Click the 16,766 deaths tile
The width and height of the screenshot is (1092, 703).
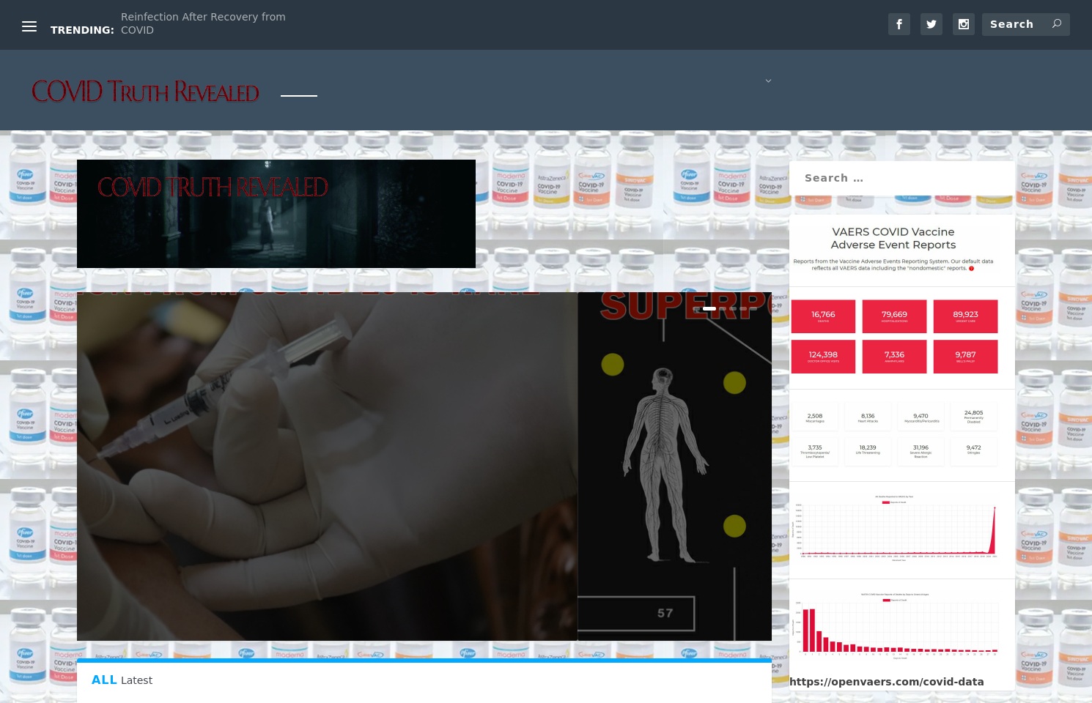[823, 316]
